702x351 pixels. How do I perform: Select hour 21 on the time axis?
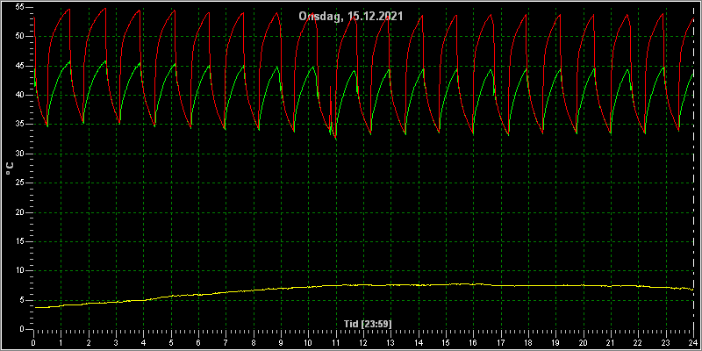[611, 342]
